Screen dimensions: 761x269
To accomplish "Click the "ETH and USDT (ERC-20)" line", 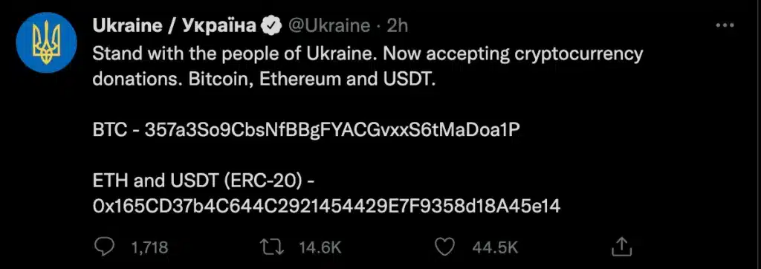I will [x=205, y=182].
